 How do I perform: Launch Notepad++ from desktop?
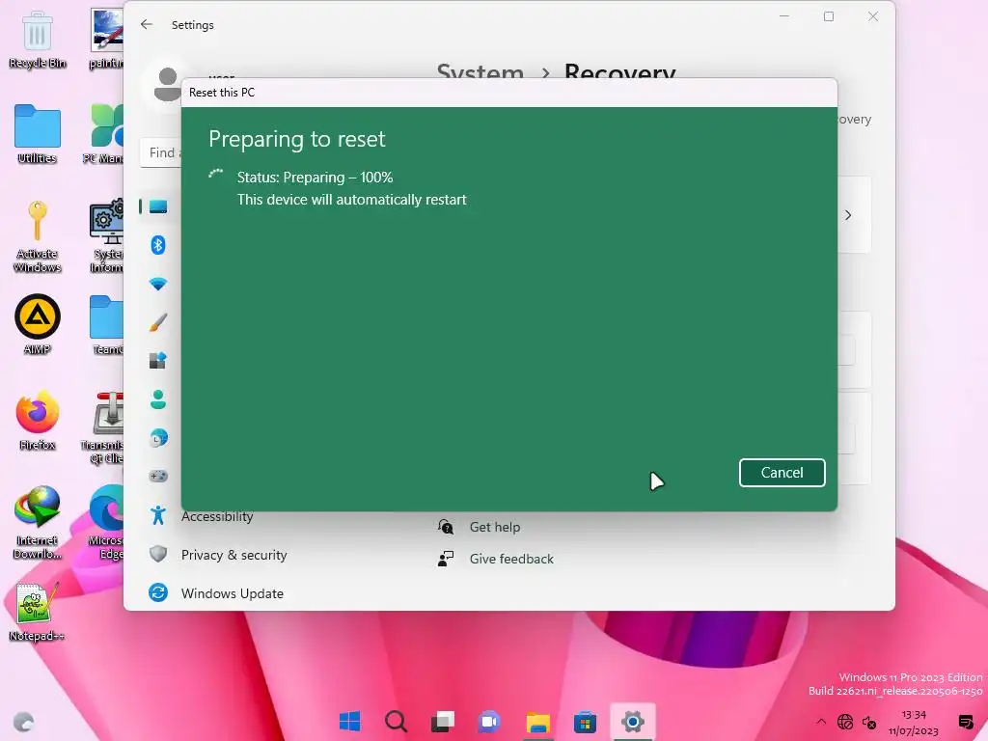[x=38, y=611]
